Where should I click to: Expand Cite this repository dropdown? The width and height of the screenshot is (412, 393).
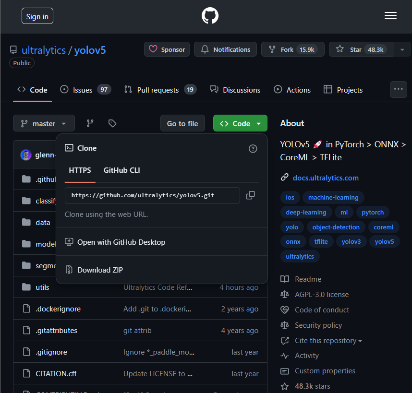click(x=328, y=341)
